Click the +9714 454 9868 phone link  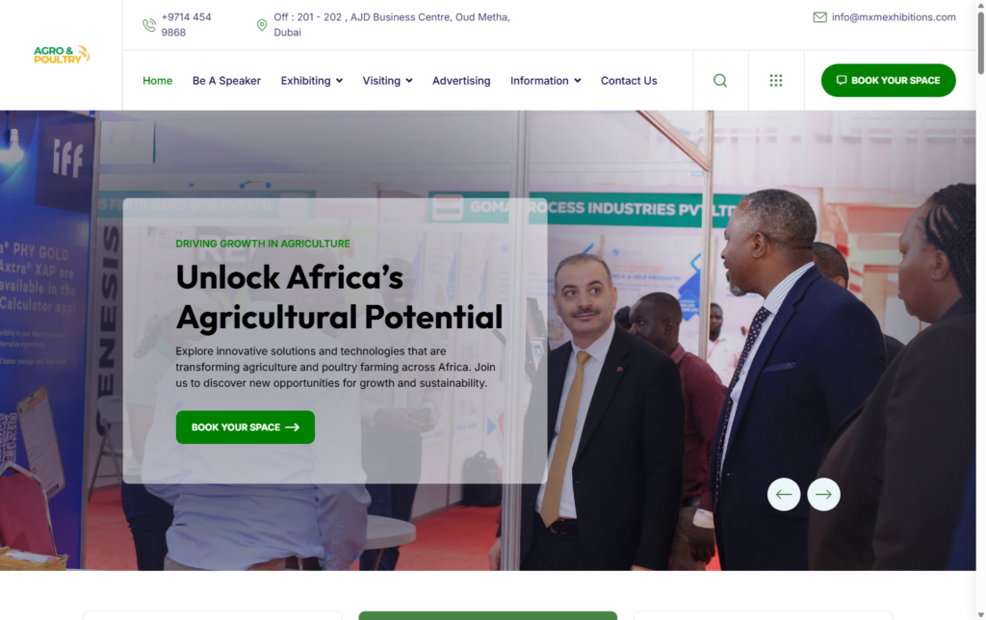186,24
